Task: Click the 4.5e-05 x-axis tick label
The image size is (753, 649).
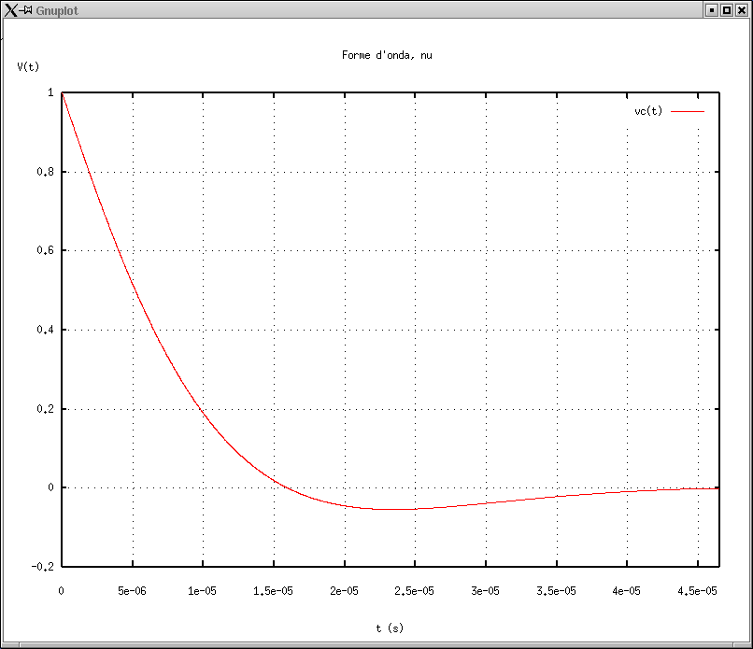Action: pos(697,591)
